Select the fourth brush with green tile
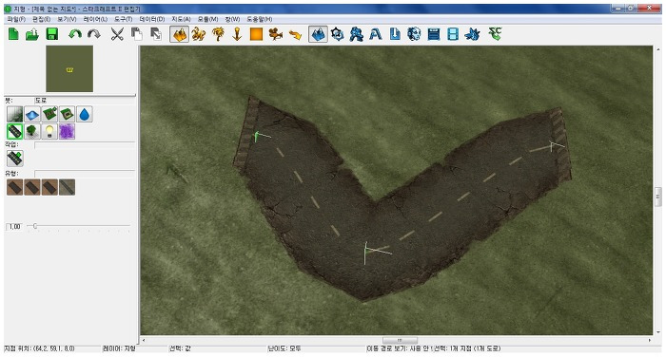Viewport: 666px width, 357px height. pyautogui.click(x=68, y=115)
